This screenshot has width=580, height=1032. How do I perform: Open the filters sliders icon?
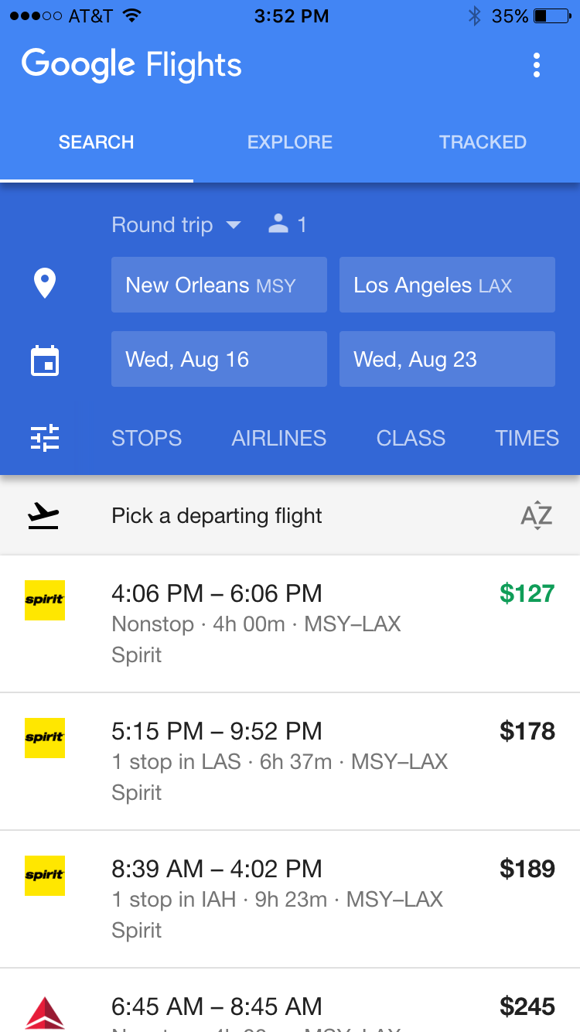tap(45, 438)
